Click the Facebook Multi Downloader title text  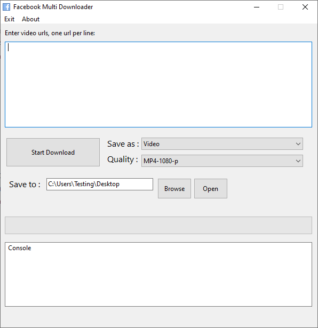(x=53, y=7)
